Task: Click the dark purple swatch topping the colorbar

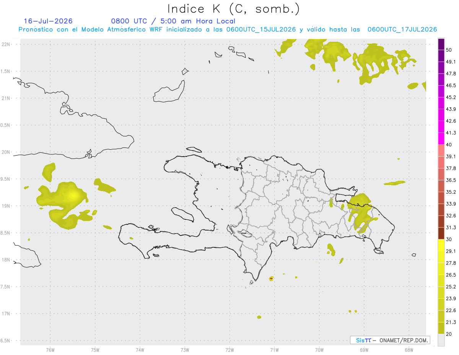Action: (441, 44)
